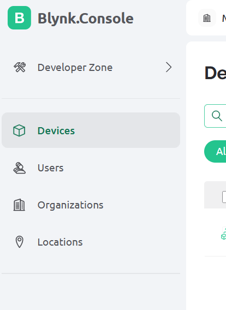This screenshot has height=310, width=226.
Task: Click the Blynk.Console title text
Action: [x=85, y=19]
